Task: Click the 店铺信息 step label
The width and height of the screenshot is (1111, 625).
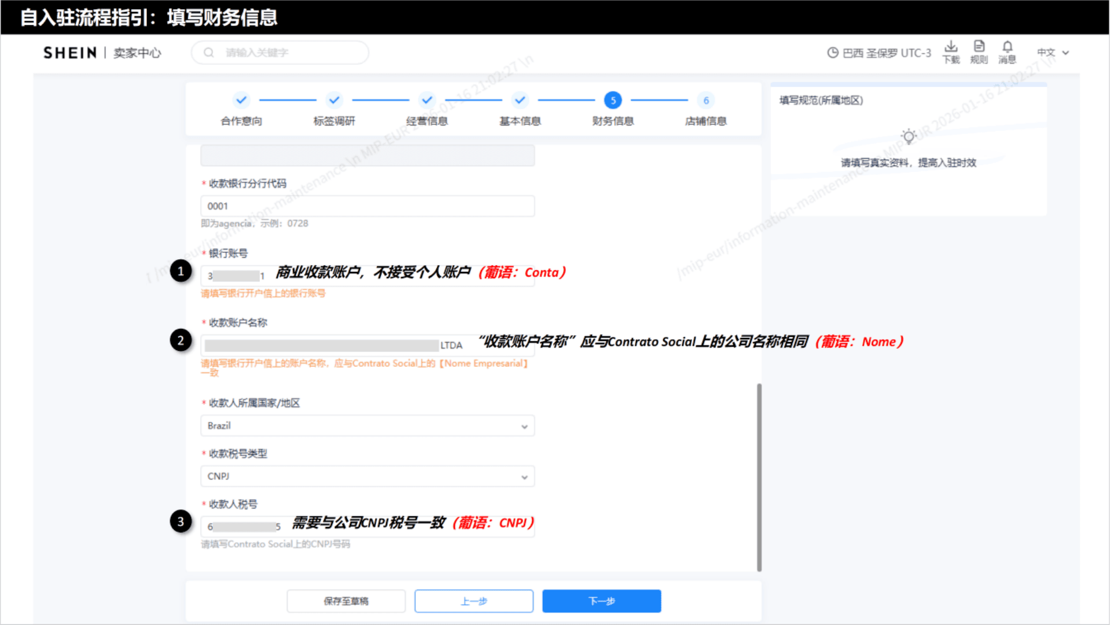Action: [x=706, y=121]
